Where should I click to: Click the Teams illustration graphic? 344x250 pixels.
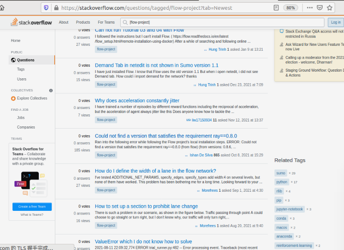(31, 184)
